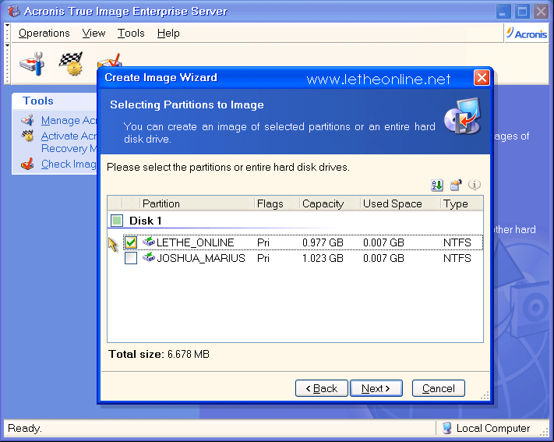This screenshot has height=442, width=554.
Task: Click the wizard resize grip corner
Action: (x=485, y=396)
